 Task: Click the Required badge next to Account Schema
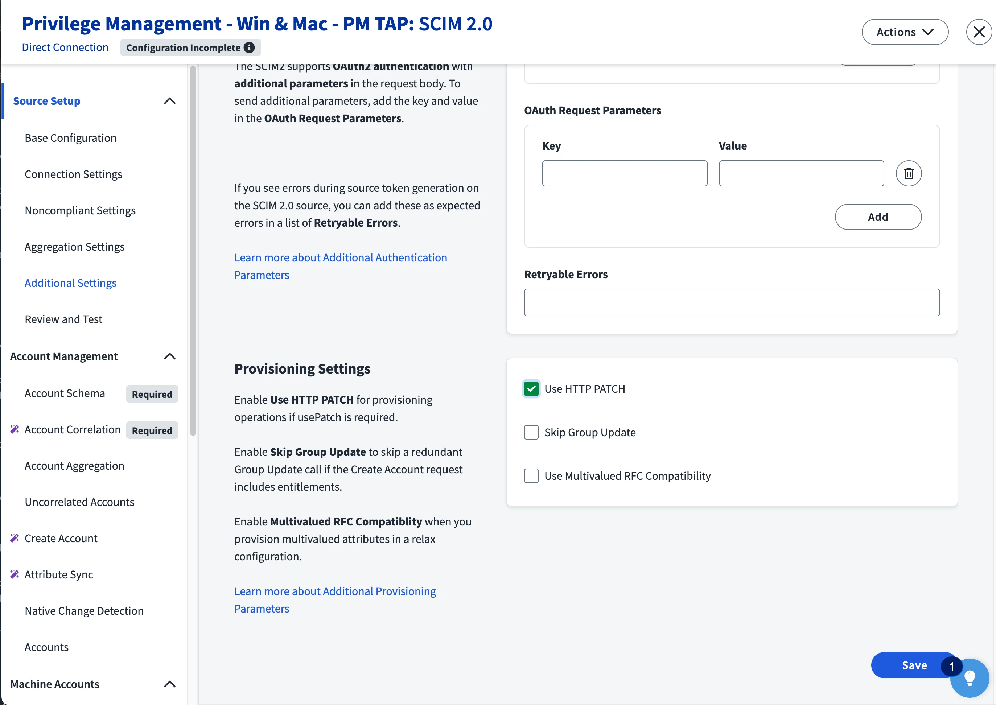(x=152, y=394)
